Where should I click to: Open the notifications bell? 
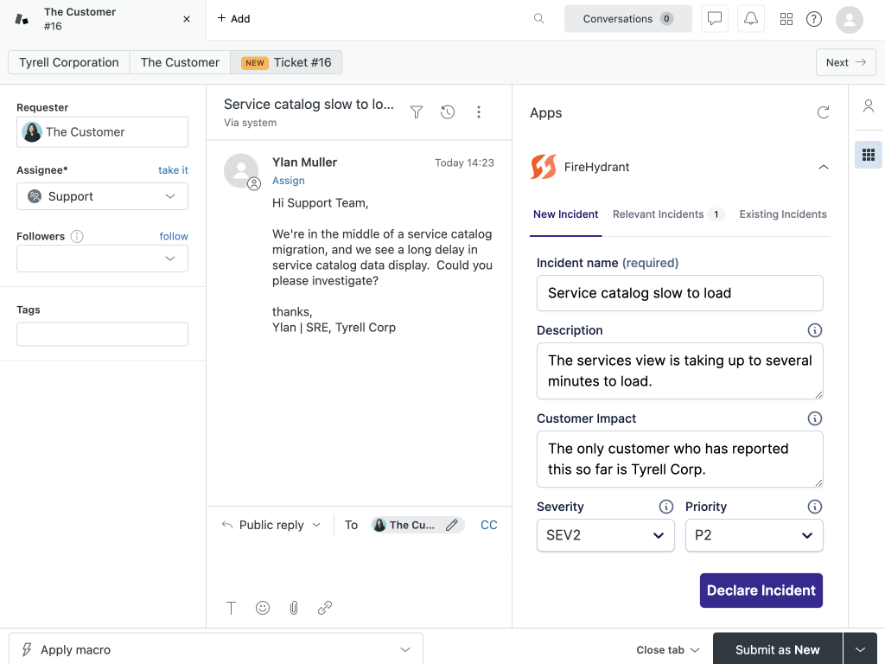(x=750, y=18)
